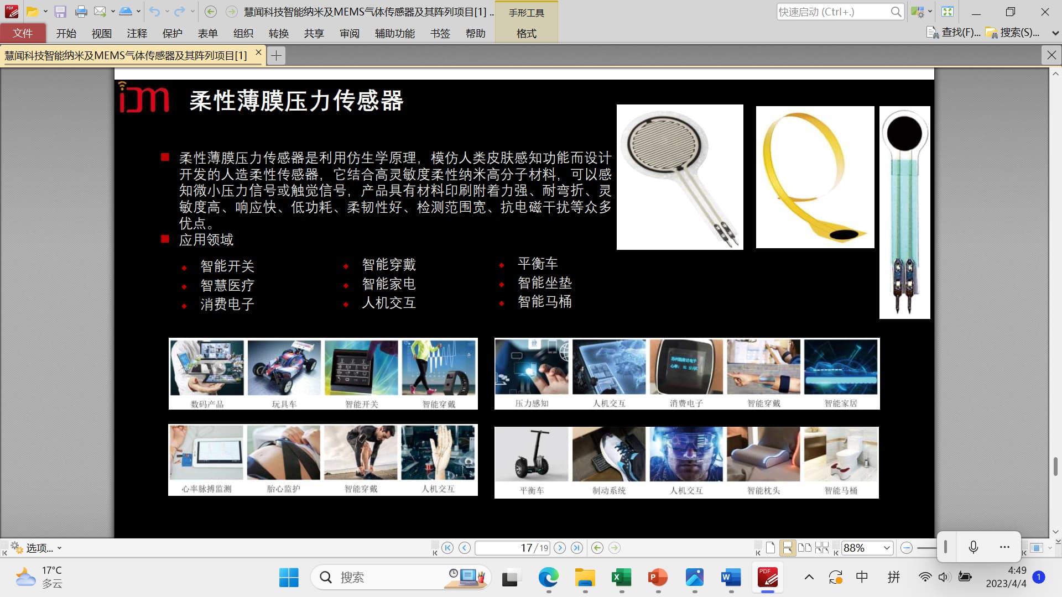Expand the Open folder dropdown arrow
The width and height of the screenshot is (1062, 597).
[x=45, y=12]
